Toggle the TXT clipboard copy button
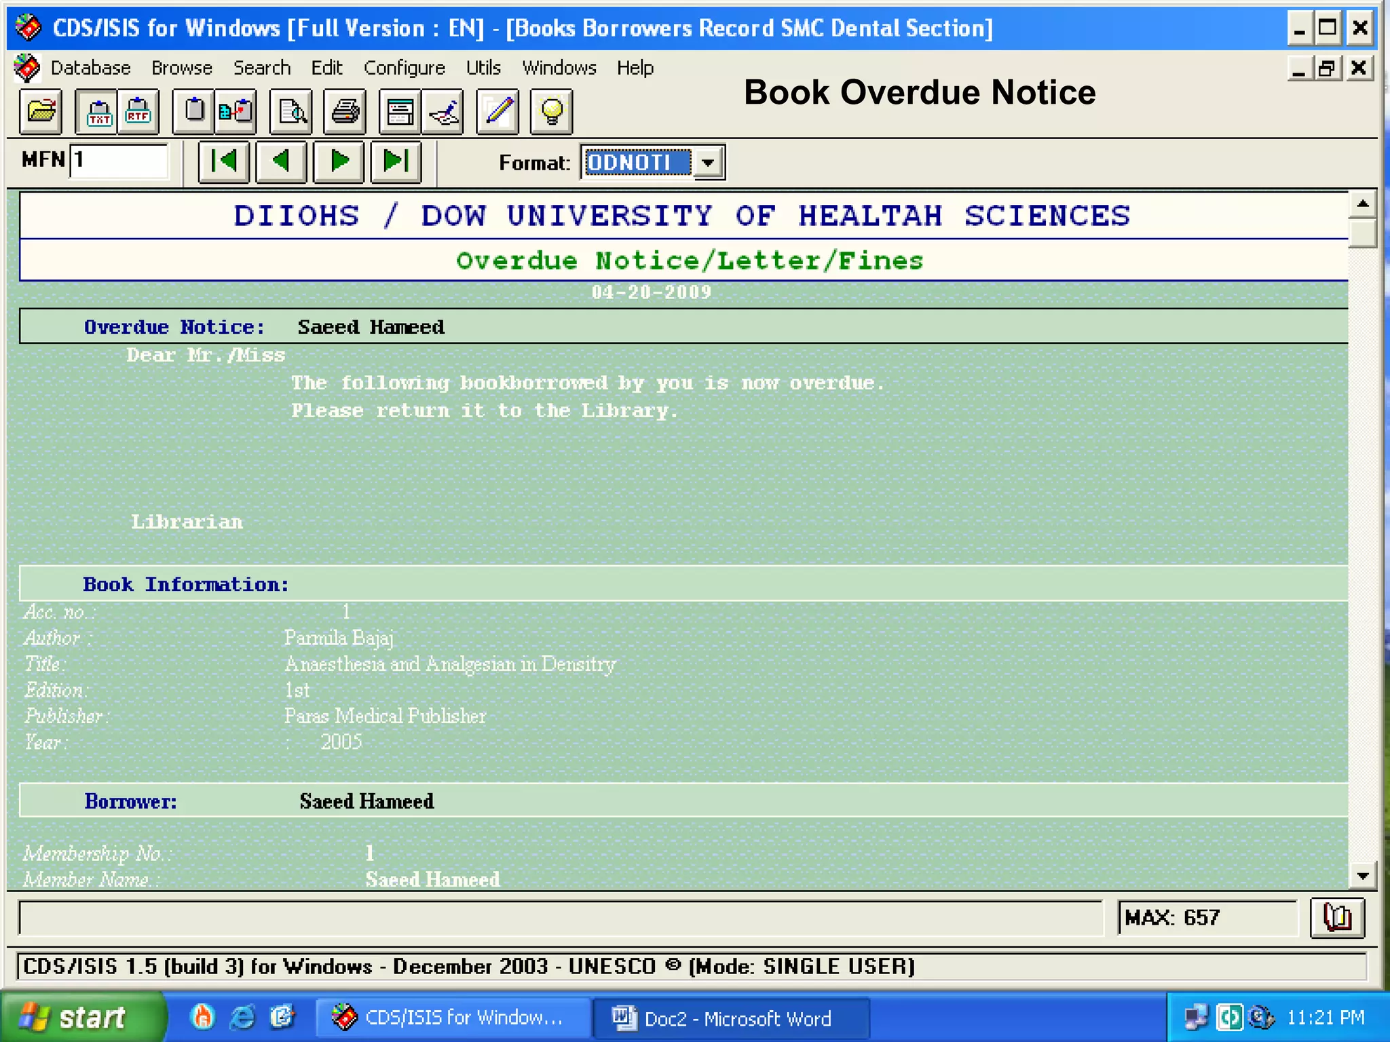Image resolution: width=1390 pixels, height=1042 pixels. (x=99, y=112)
